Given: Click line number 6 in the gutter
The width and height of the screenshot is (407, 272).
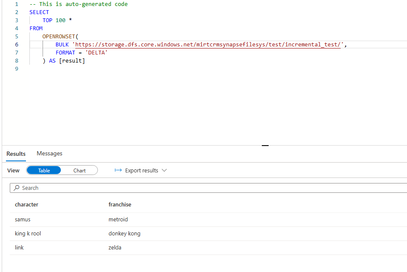Looking at the screenshot, I should pyautogui.click(x=17, y=45).
